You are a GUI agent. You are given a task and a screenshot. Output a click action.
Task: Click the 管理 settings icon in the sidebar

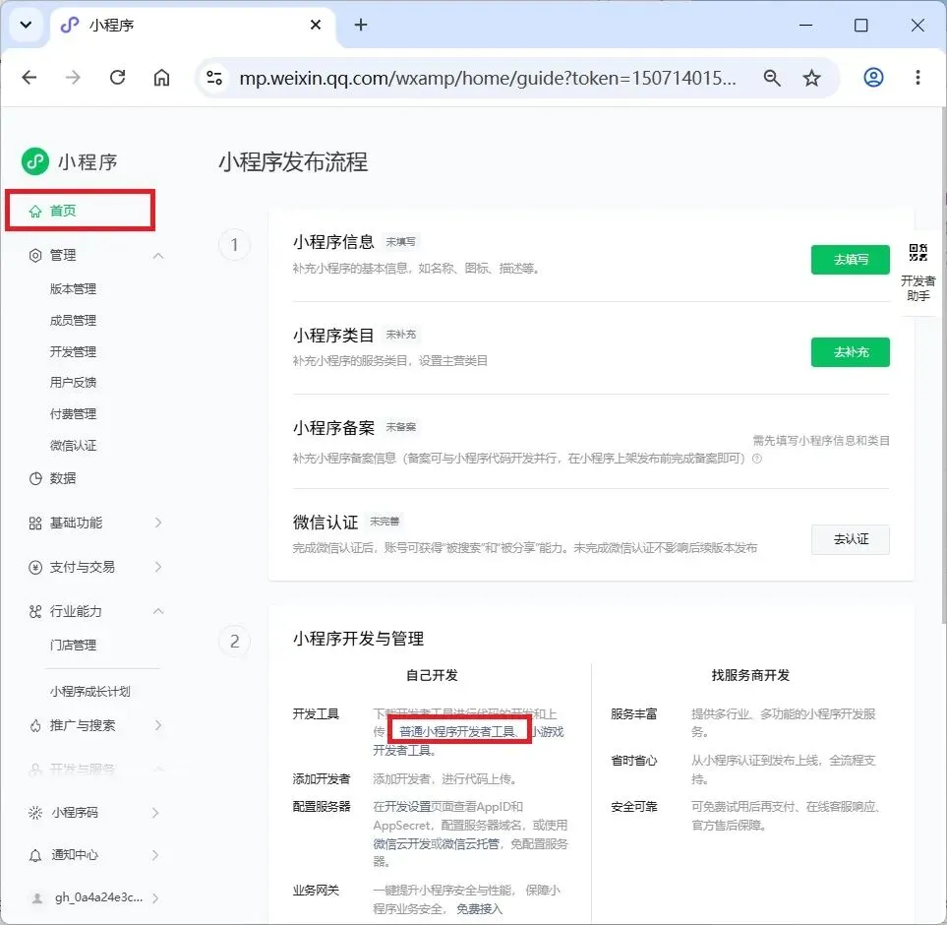point(35,256)
